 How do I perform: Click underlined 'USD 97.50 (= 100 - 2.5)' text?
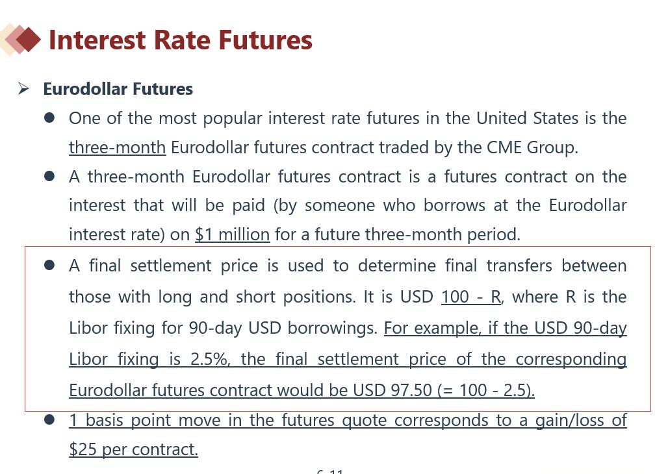point(443,390)
